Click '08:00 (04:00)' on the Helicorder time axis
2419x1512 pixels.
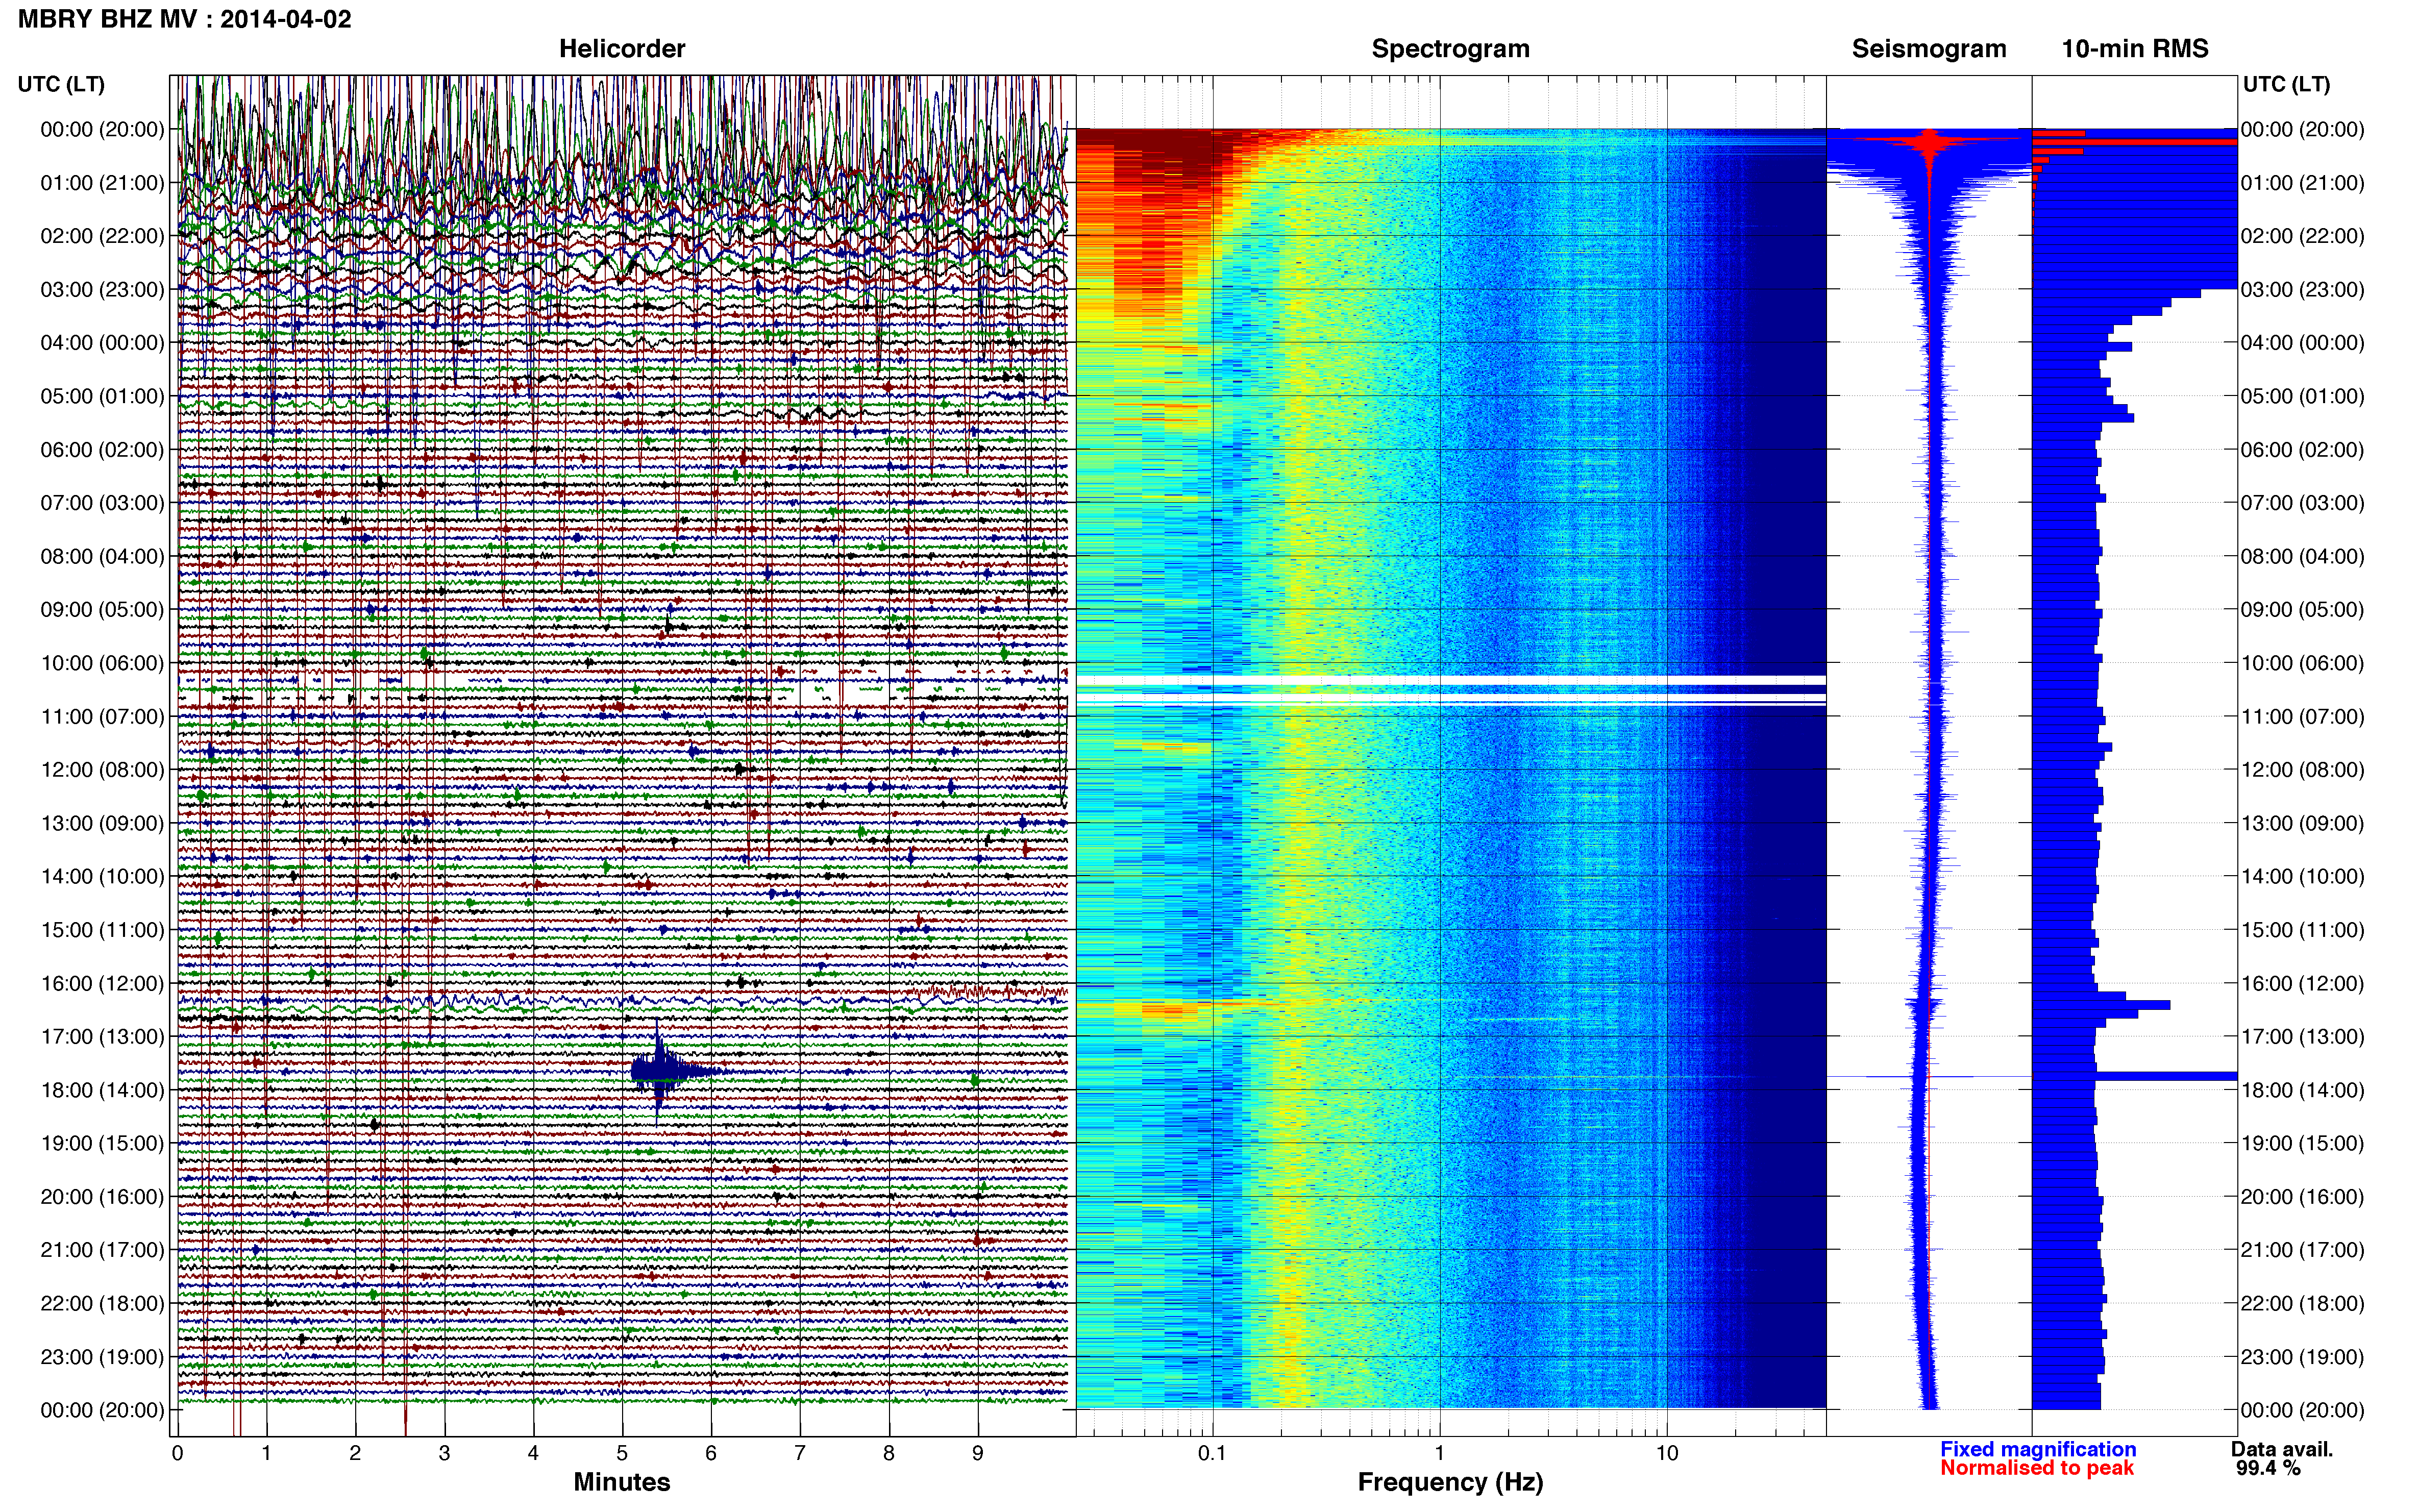pos(102,556)
